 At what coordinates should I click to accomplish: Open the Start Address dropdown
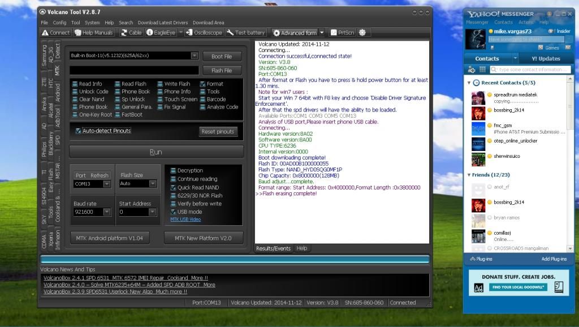click(x=153, y=212)
